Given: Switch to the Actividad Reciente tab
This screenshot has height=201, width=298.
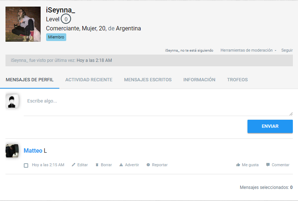Looking at the screenshot, I should [x=89, y=80].
